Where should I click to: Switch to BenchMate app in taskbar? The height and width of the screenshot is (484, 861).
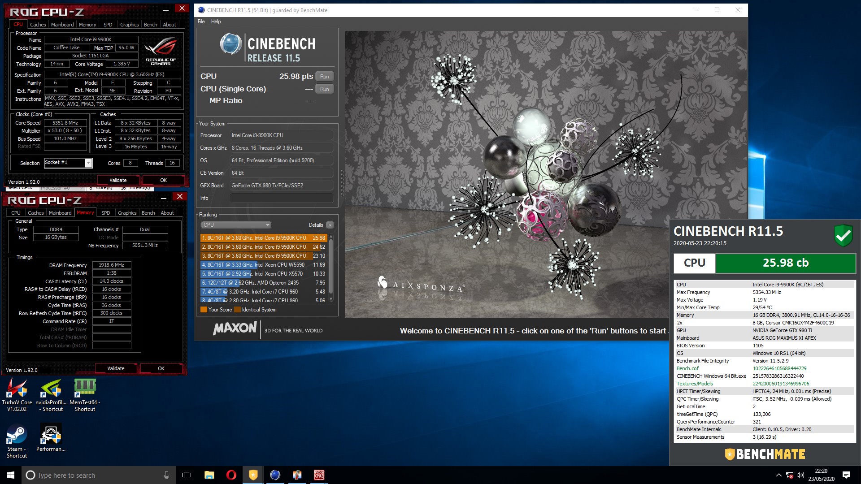253,475
